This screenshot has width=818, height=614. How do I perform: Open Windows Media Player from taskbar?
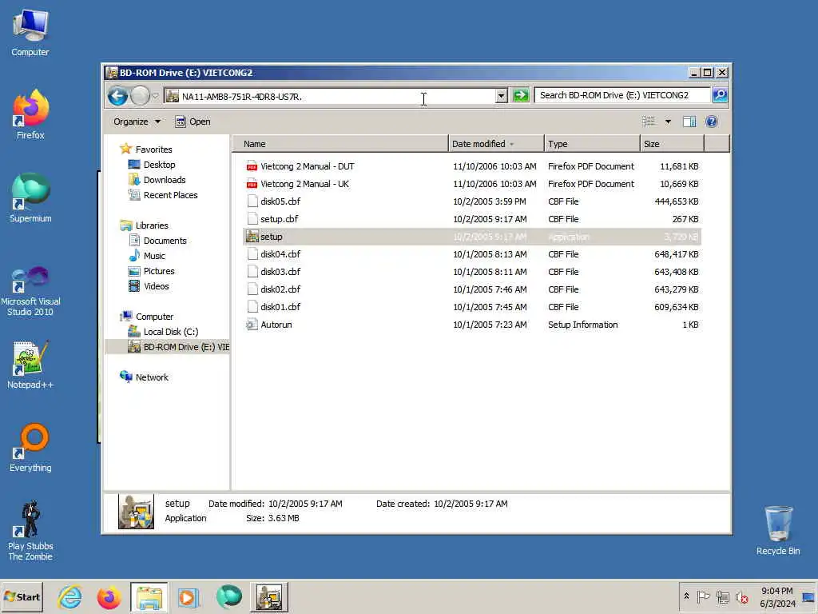[189, 597]
